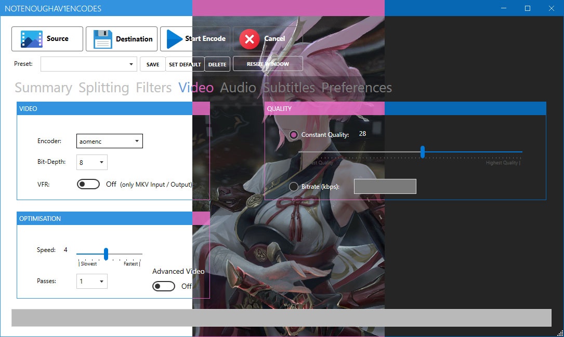Click the Bitrate (kbps) input field
This screenshot has width=564, height=337.
pyautogui.click(x=385, y=186)
